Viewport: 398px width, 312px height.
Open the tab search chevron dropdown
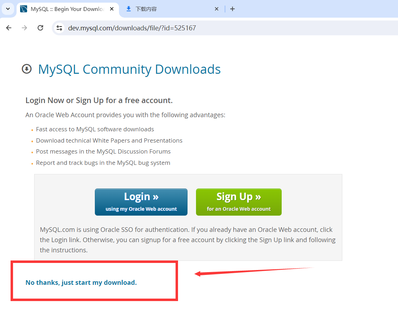pos(8,9)
